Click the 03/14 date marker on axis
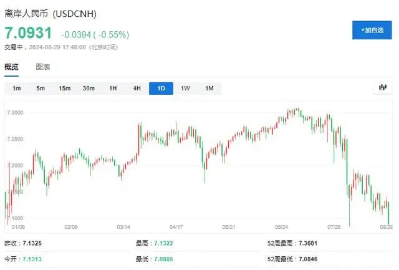This screenshot has width=399, height=270. pyautogui.click(x=123, y=227)
